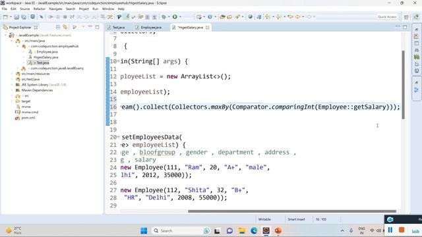Image resolution: width=422 pixels, height=237 pixels.
Task: Click the weather widget showing 27°C
Action: coord(13,230)
